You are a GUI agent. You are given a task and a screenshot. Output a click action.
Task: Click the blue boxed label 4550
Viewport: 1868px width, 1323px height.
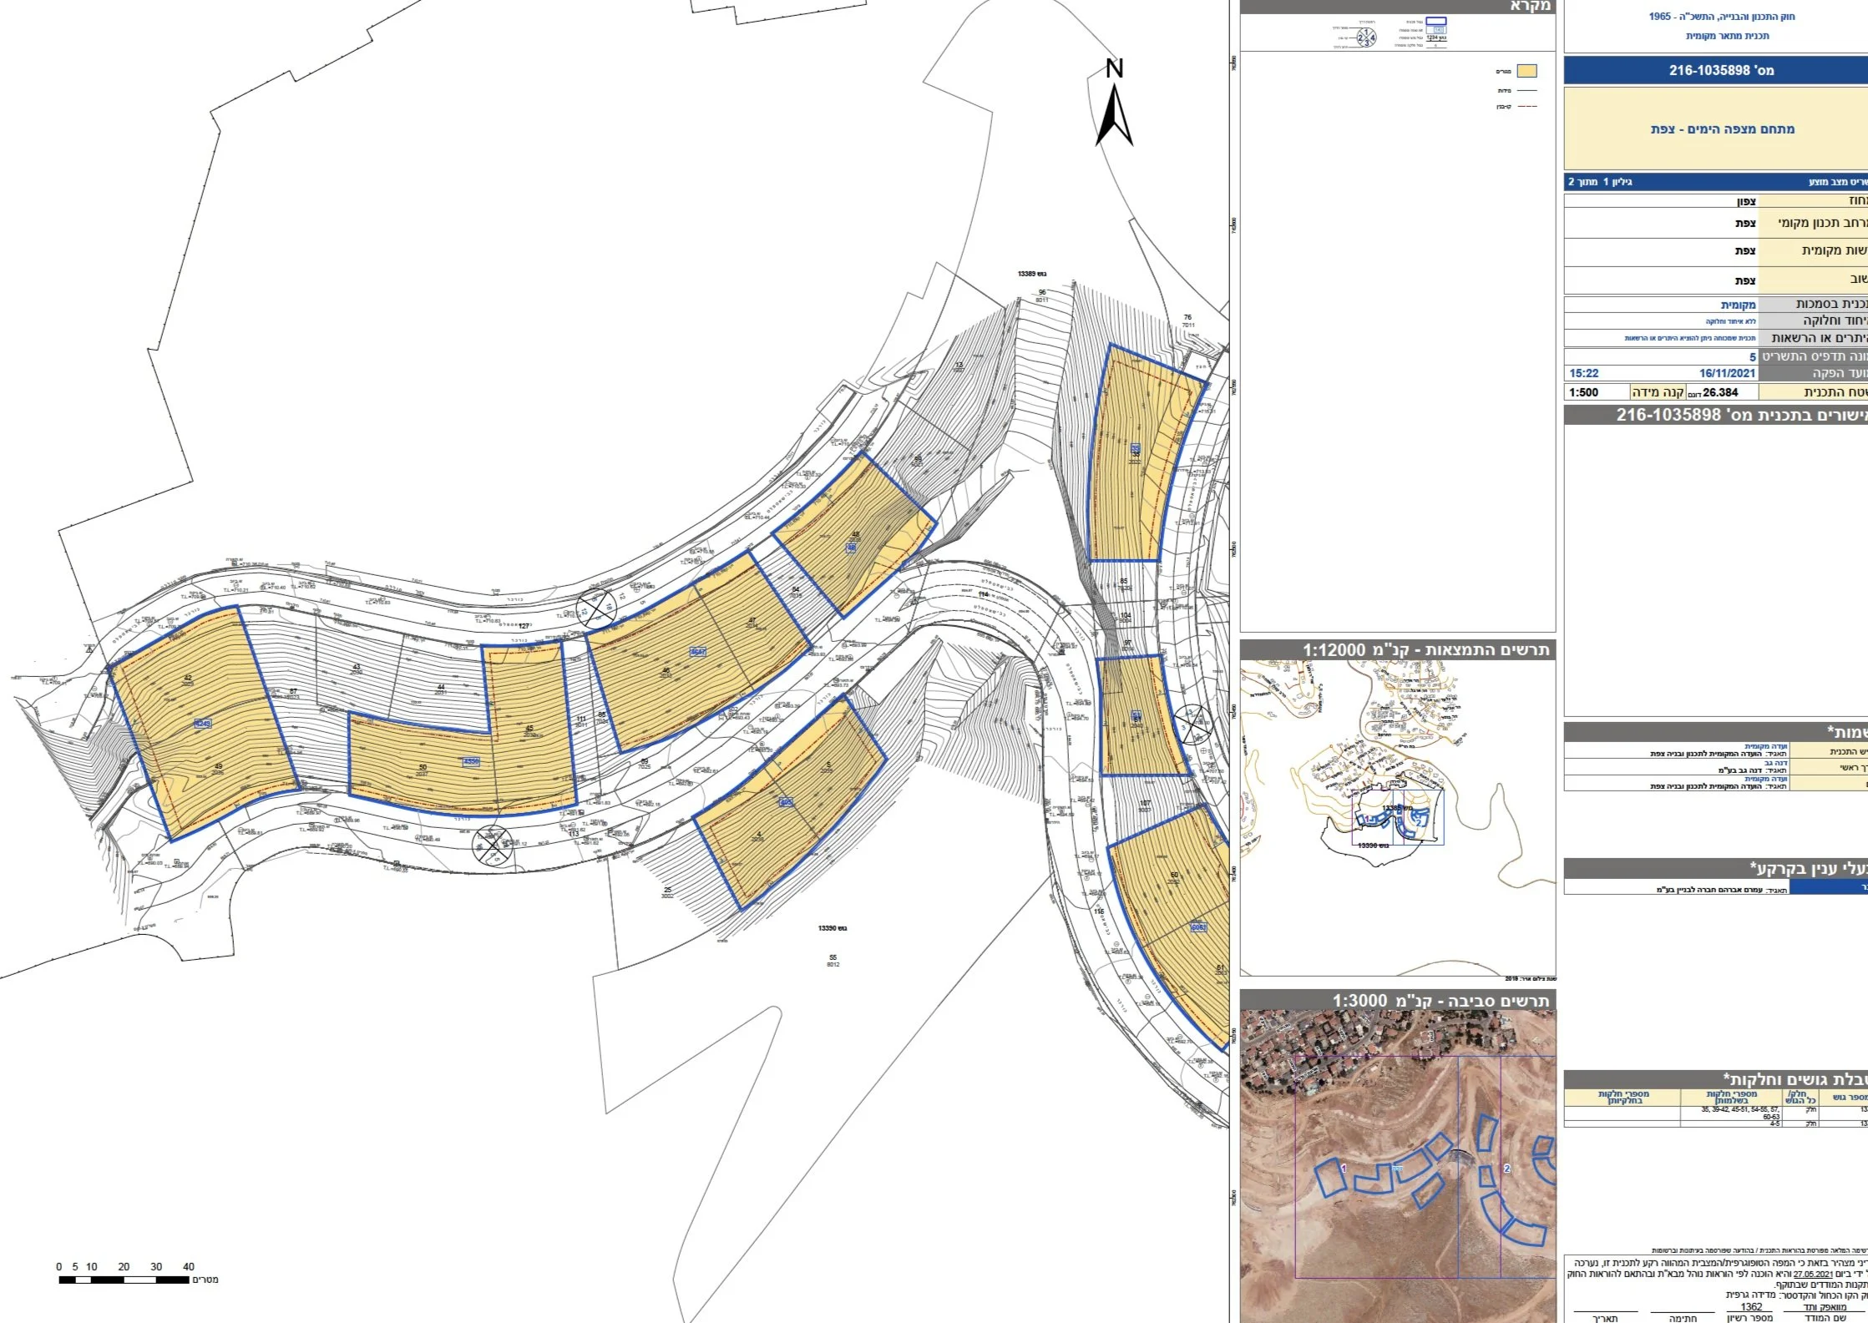(471, 761)
